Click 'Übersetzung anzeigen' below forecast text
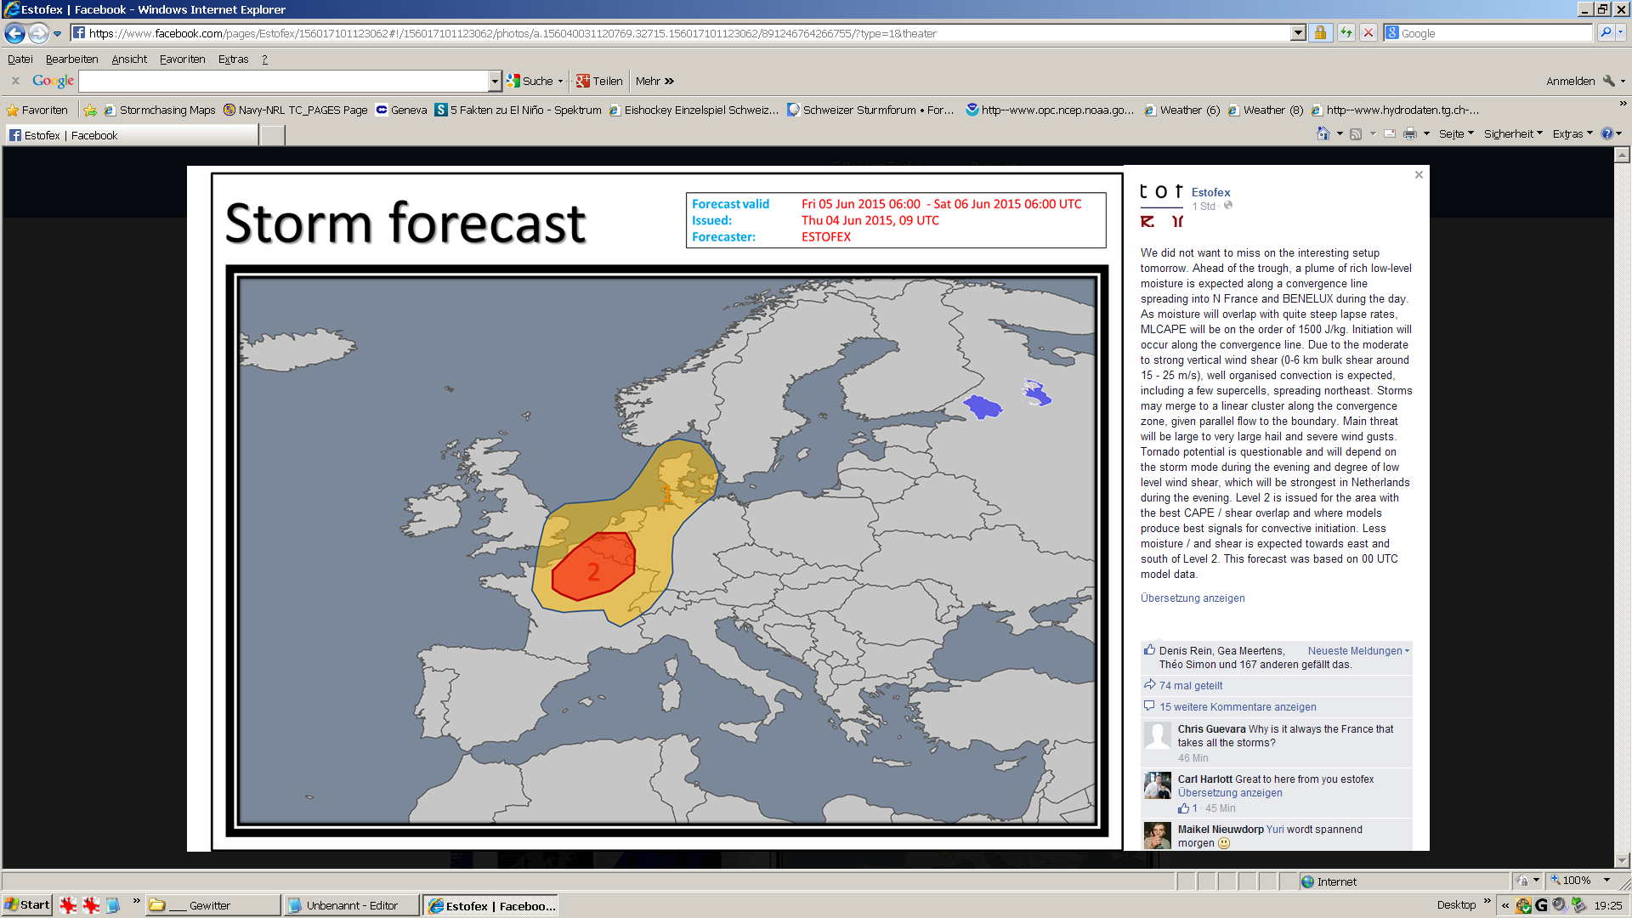The height and width of the screenshot is (918, 1632). pyautogui.click(x=1193, y=598)
